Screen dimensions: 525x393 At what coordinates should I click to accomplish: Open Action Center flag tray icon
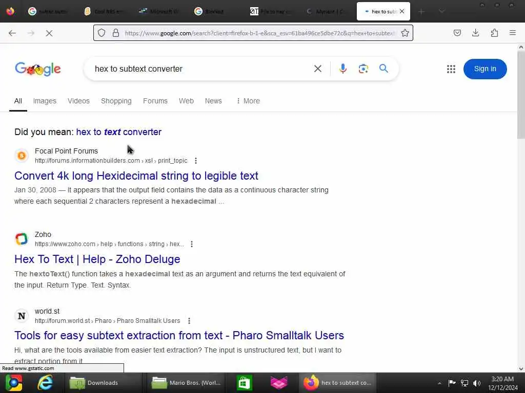pos(452,383)
